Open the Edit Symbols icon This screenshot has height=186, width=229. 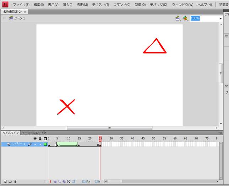click(x=185, y=18)
